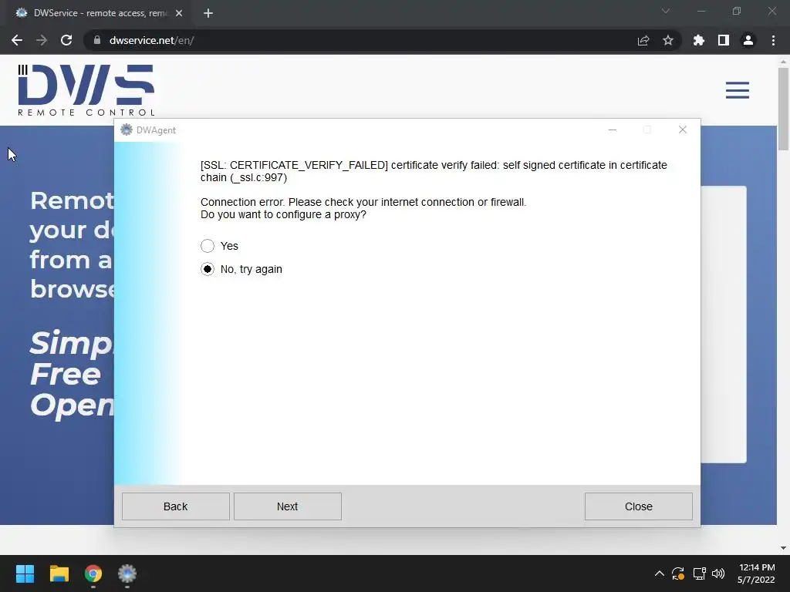Click the scrollbar down arrow
Screen dimensions: 790x592
point(783,548)
